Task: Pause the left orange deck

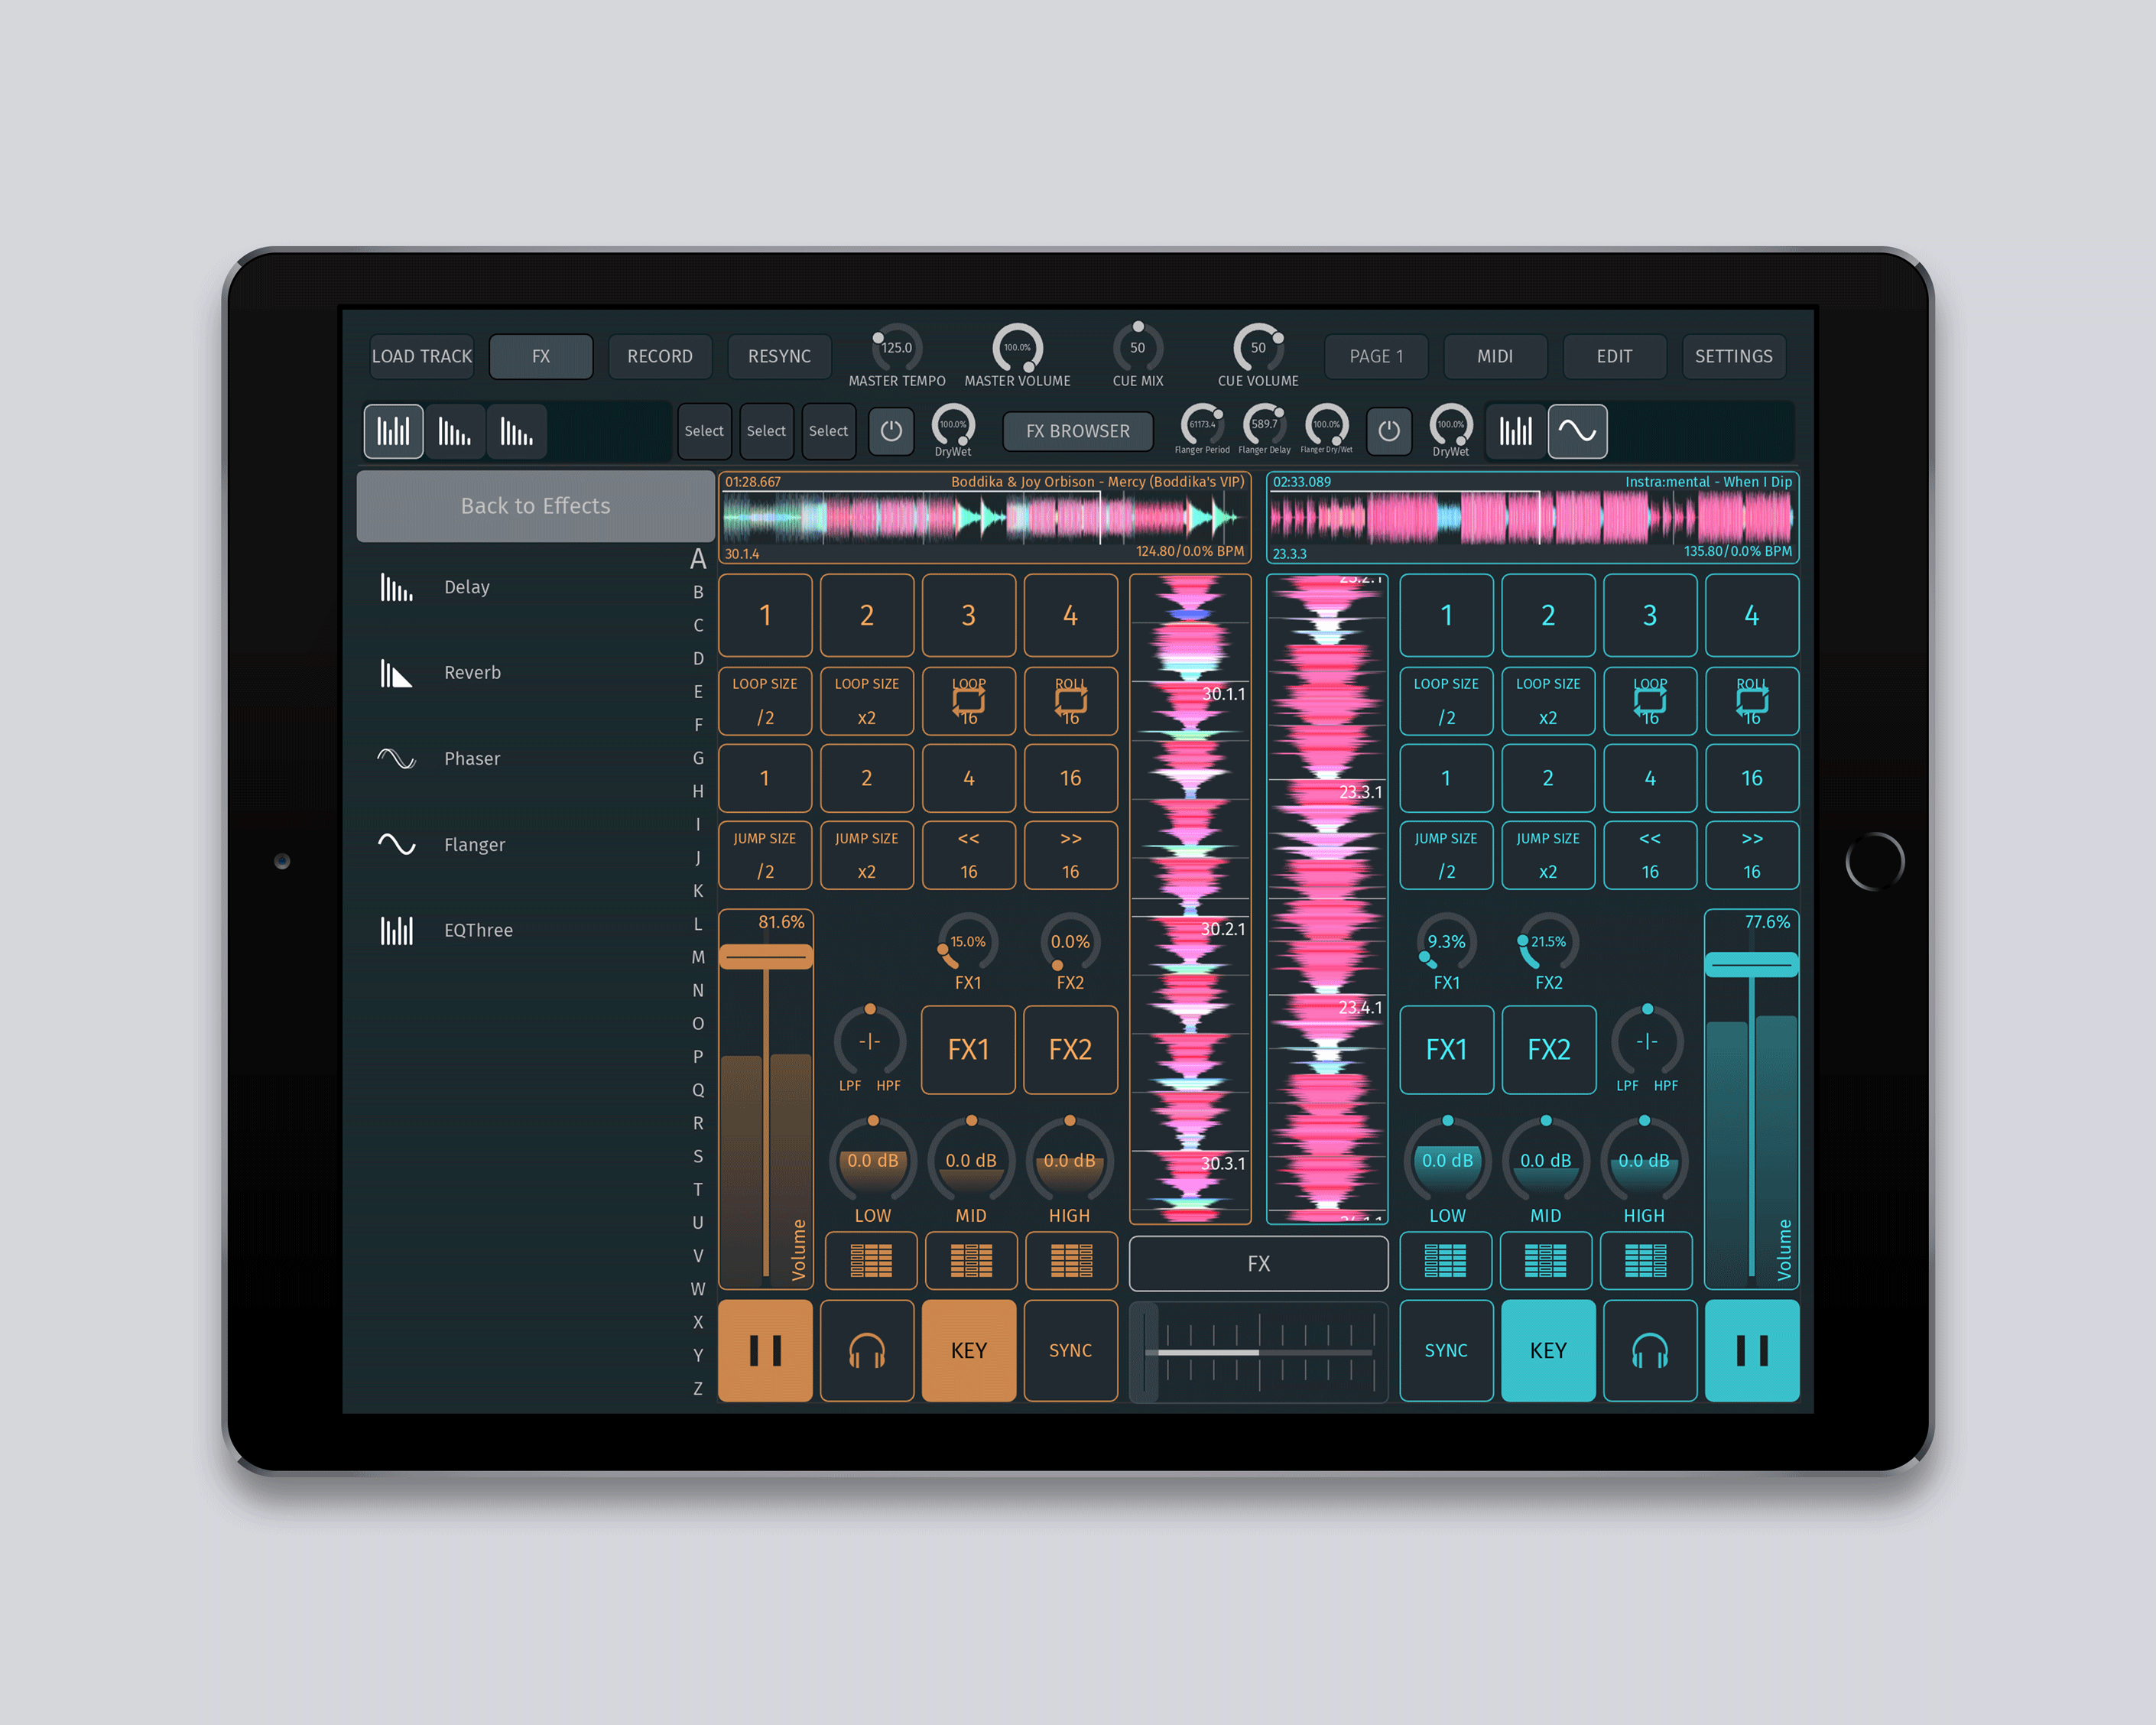Action: coord(765,1350)
